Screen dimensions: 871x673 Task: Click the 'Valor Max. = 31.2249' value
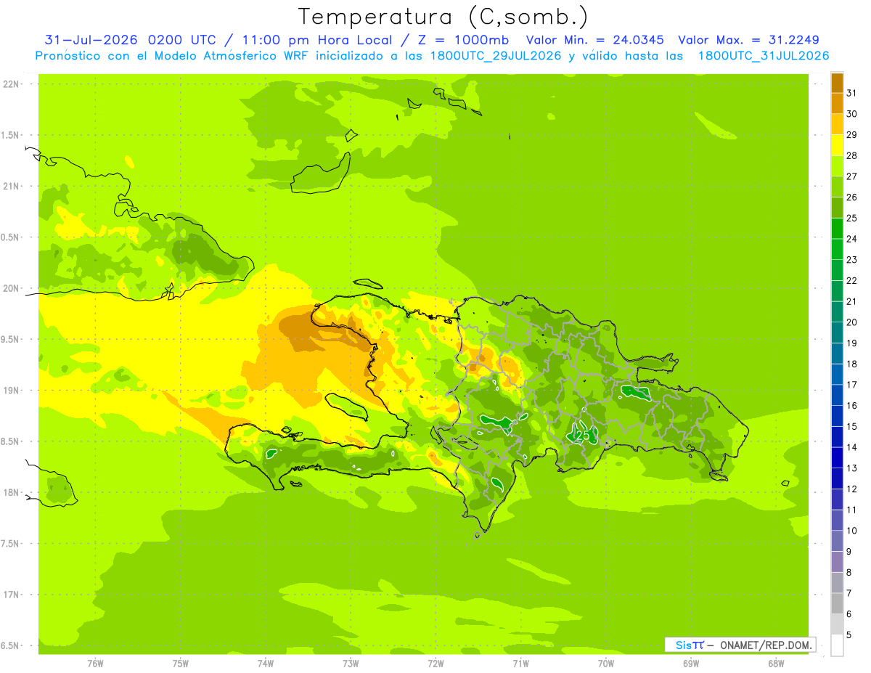748,40
